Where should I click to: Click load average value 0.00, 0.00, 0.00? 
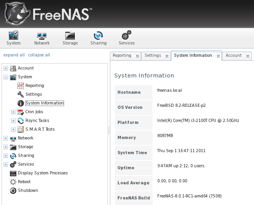172,181
